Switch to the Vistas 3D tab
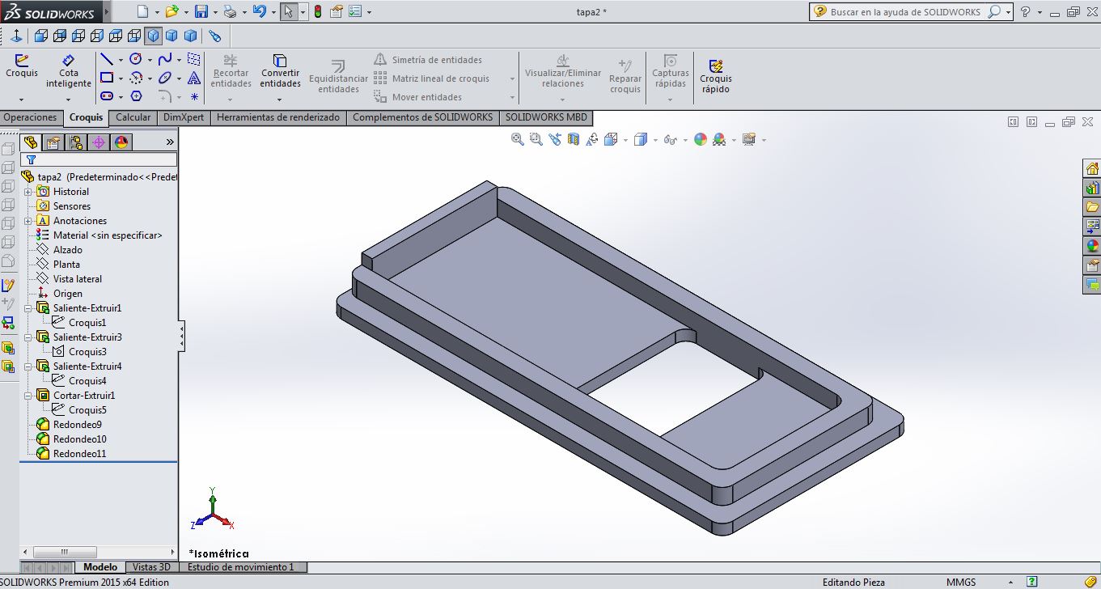 point(151,567)
